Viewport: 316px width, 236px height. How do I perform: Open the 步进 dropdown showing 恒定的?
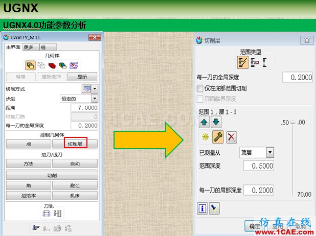pos(95,99)
